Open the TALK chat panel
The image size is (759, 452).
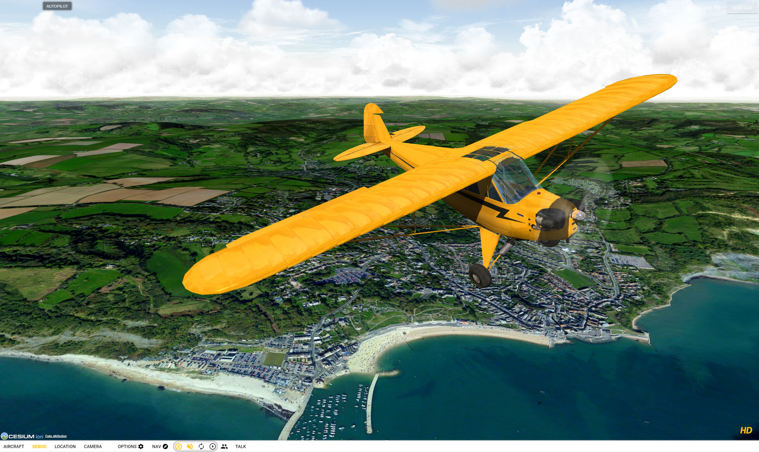240,446
